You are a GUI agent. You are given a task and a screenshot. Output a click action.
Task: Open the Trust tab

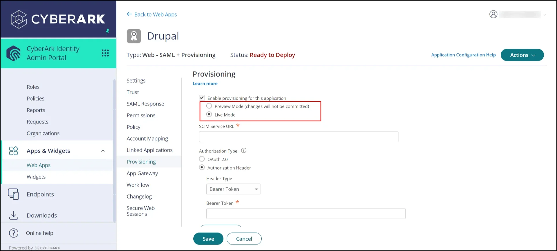click(x=133, y=92)
